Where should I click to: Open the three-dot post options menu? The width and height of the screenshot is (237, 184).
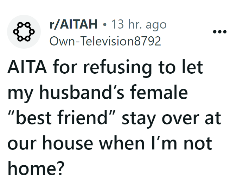click(x=220, y=31)
